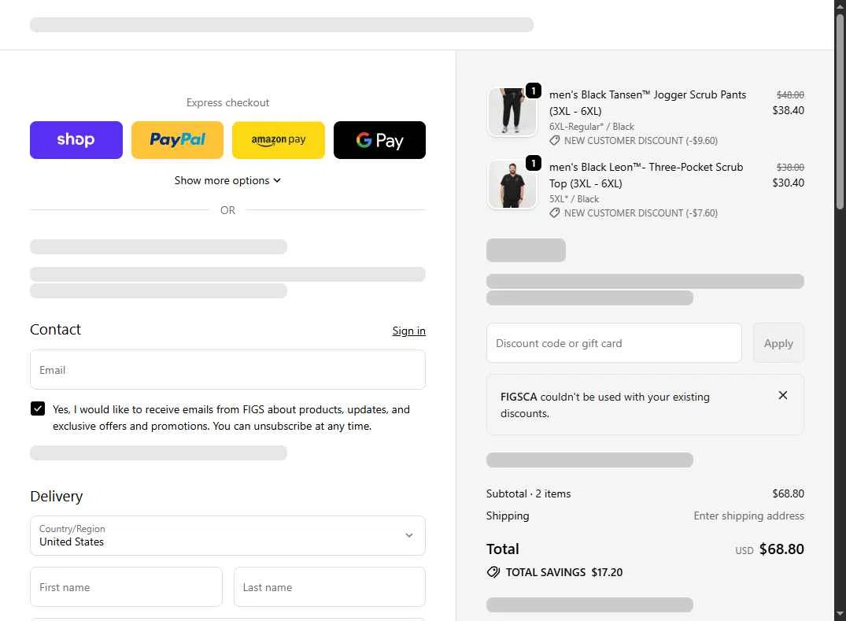This screenshot has width=846, height=621.
Task: Click the Total Savings tag icon
Action: [493, 572]
